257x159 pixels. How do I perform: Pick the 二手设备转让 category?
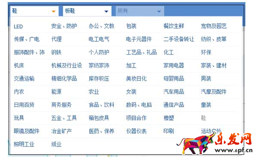coord(178,39)
